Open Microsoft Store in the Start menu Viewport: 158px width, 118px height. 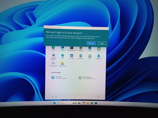pos(72,49)
